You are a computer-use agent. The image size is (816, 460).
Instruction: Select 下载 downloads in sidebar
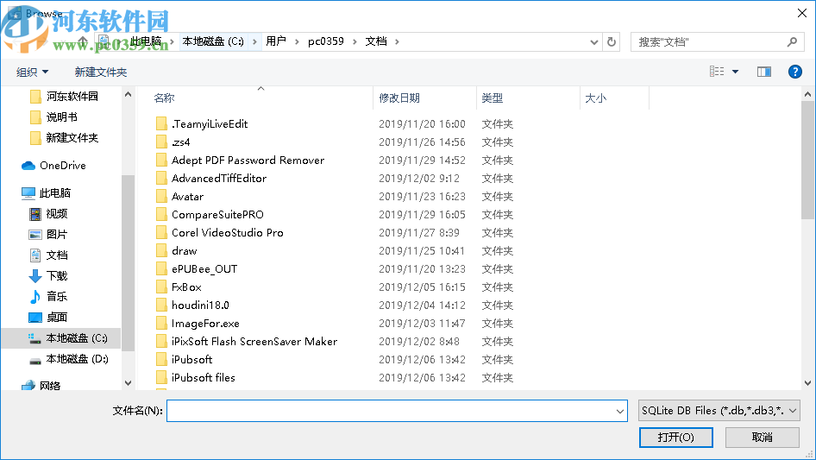48,276
